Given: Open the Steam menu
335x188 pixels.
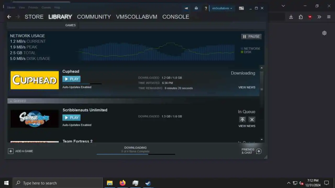Looking at the screenshot, I should click(11, 8).
